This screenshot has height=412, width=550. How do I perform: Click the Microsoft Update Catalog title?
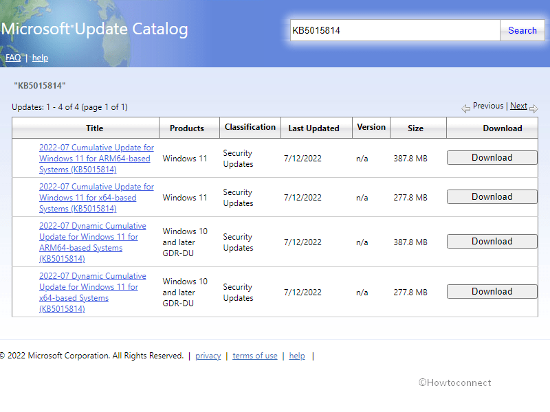click(x=95, y=29)
